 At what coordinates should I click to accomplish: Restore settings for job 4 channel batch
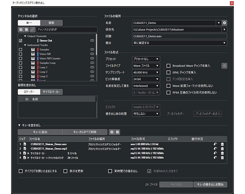(215, 158)
